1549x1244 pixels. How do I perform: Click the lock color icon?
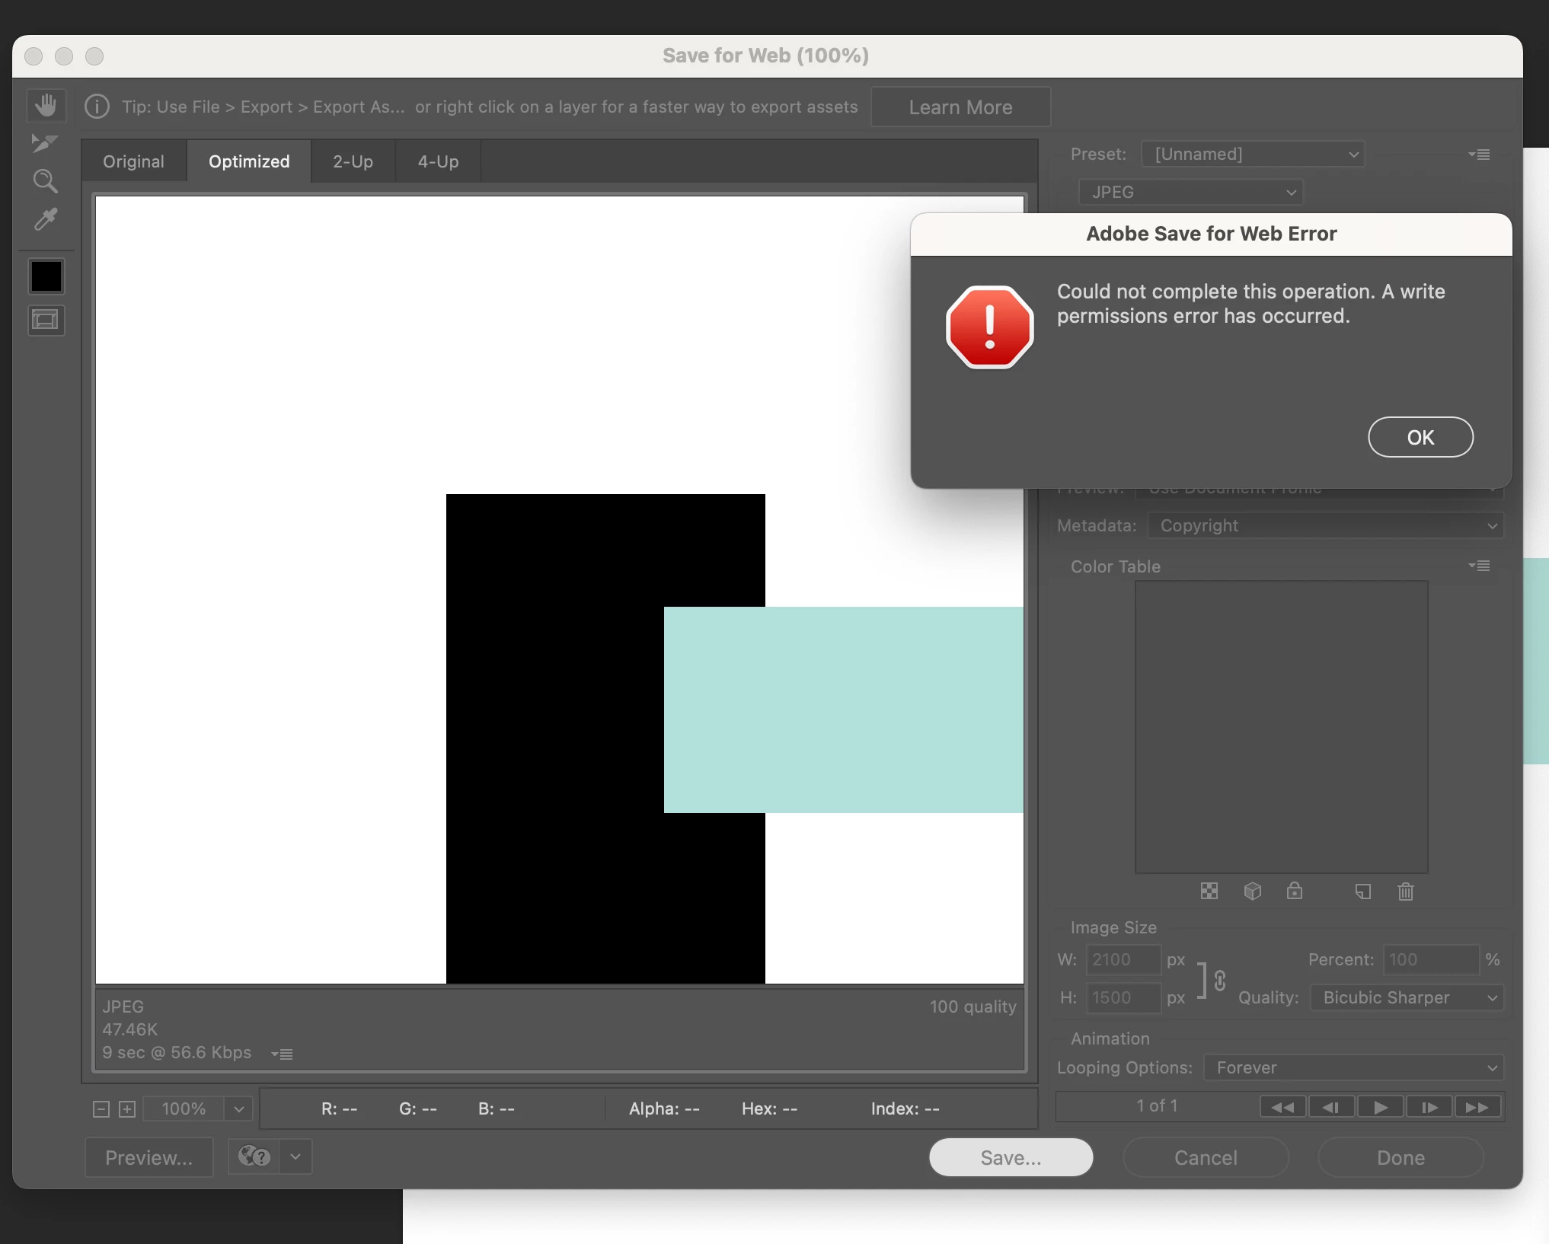tap(1294, 891)
